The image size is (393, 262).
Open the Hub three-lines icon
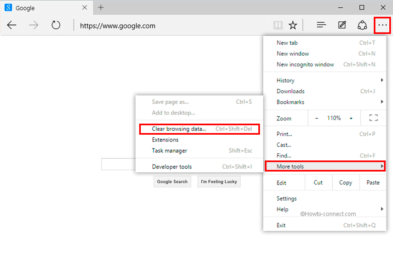(321, 25)
